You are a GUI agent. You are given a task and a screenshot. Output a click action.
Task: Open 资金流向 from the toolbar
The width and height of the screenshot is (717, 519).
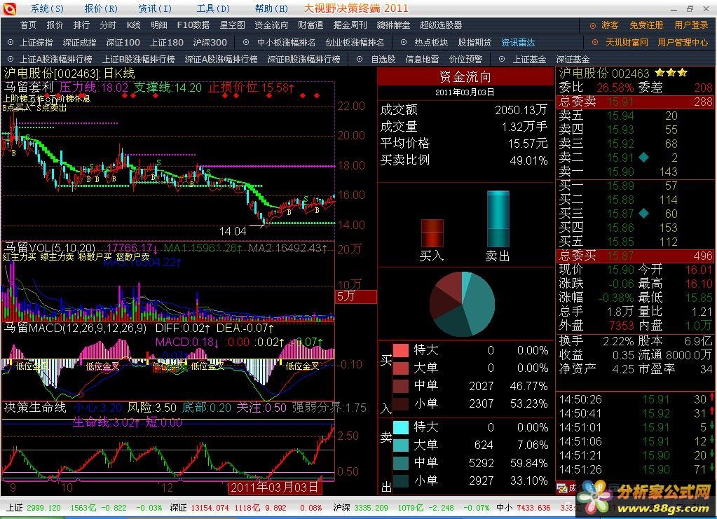click(272, 26)
